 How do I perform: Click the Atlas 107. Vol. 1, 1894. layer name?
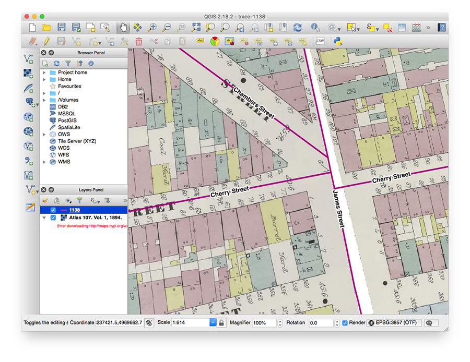click(x=96, y=218)
